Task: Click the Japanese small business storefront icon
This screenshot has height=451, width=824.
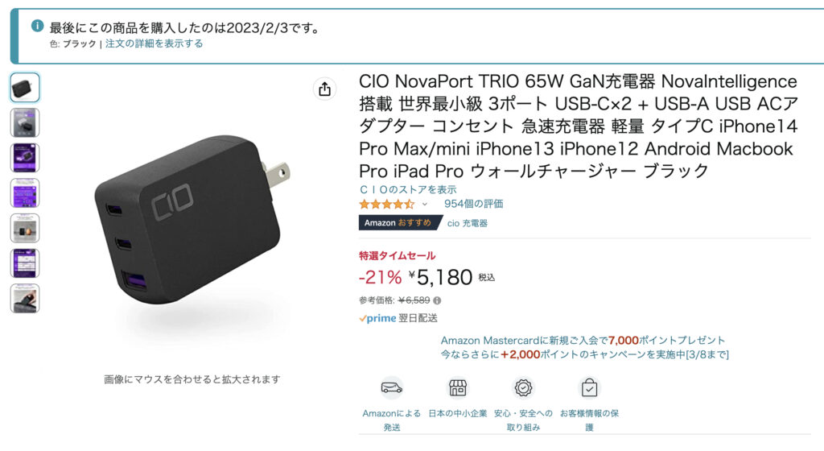Action: pos(457,388)
